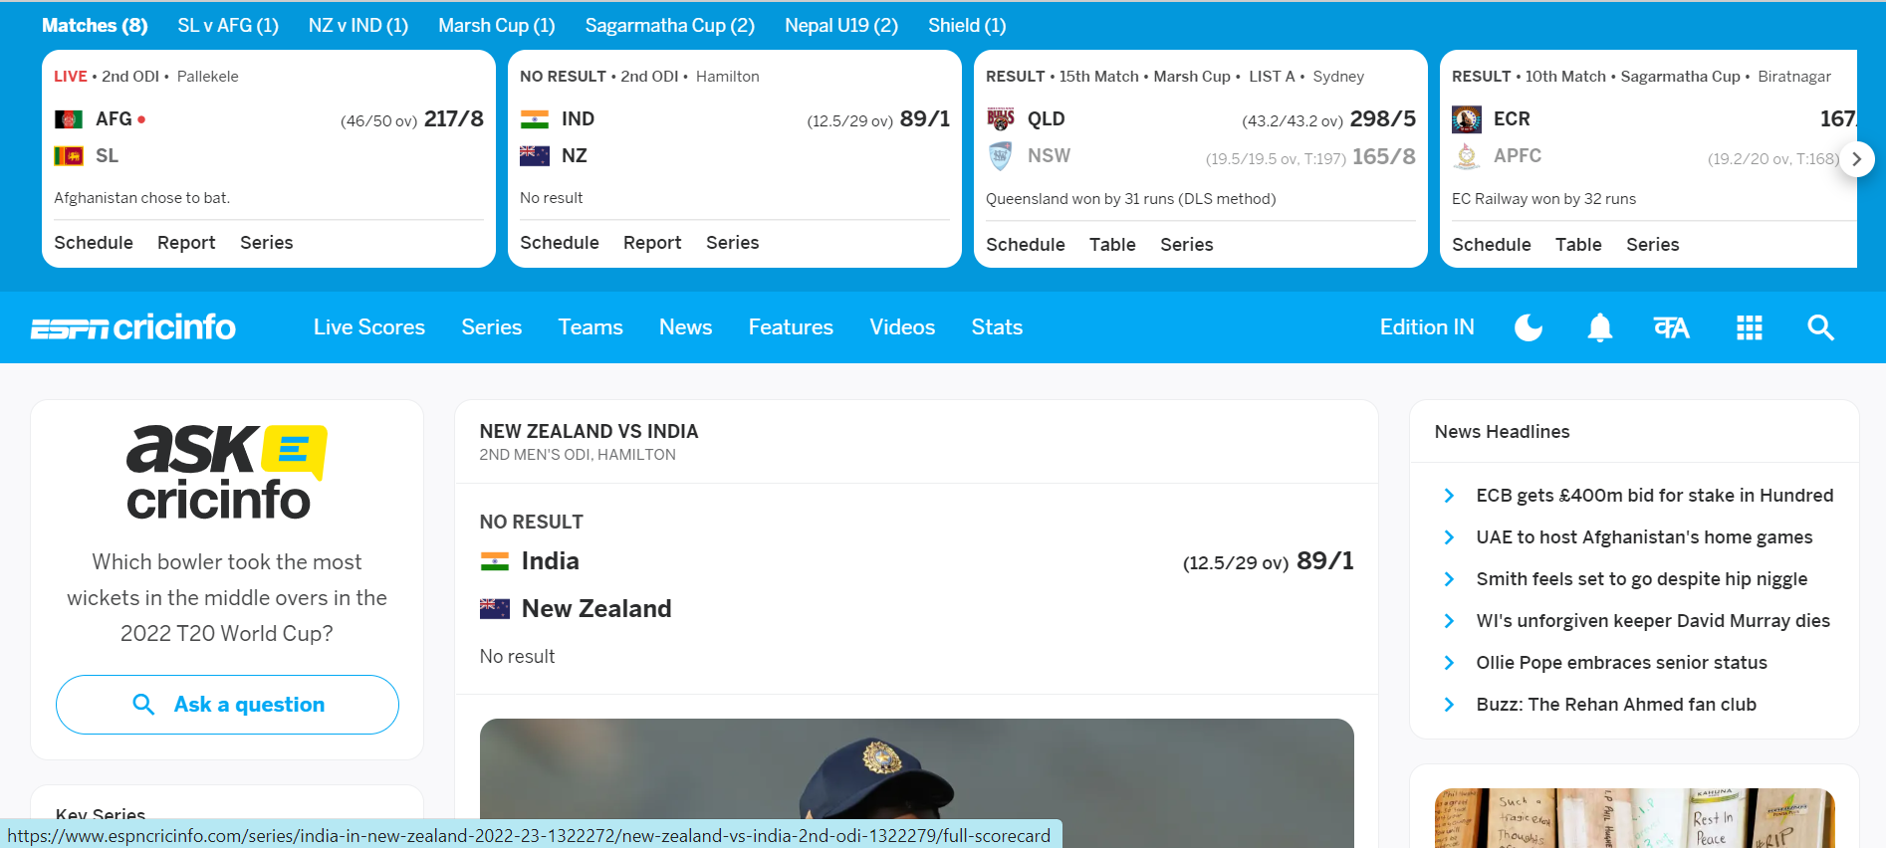Click the NSW team logo in the Marsh Cup card
This screenshot has width=1886, height=848.
(1001, 156)
